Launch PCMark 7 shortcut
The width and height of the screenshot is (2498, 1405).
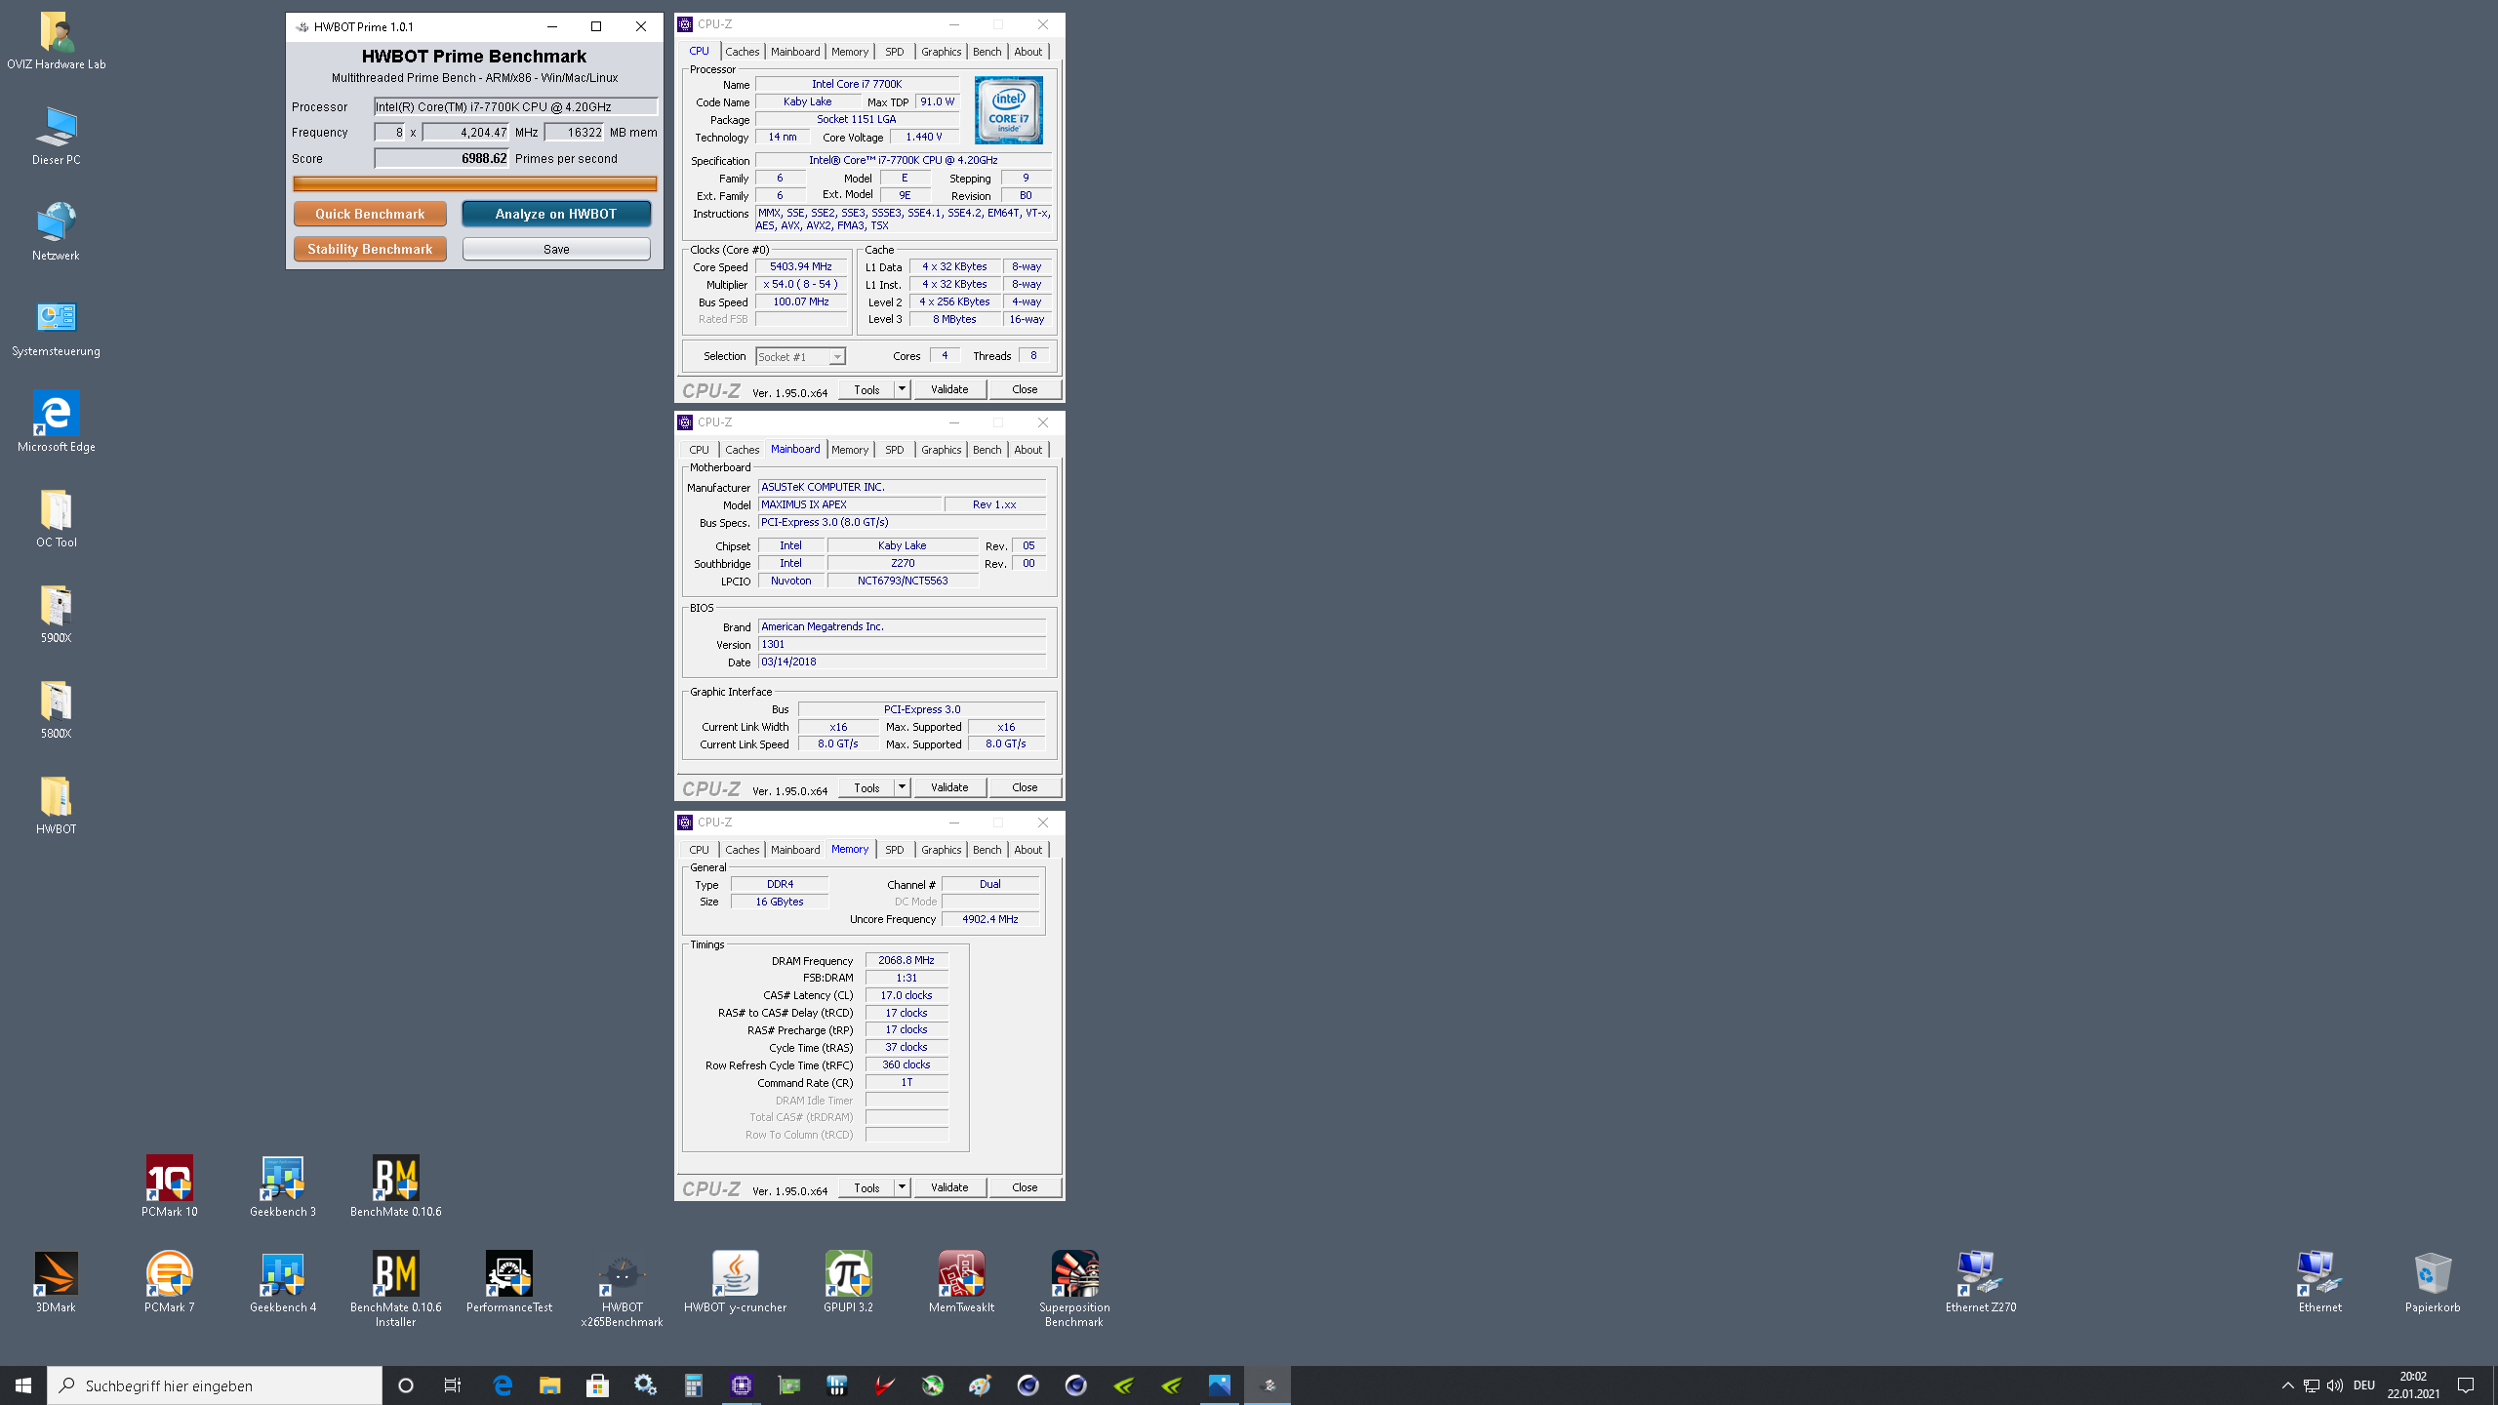point(169,1283)
